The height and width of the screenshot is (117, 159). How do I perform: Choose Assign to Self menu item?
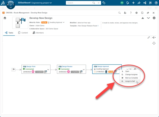130,81
